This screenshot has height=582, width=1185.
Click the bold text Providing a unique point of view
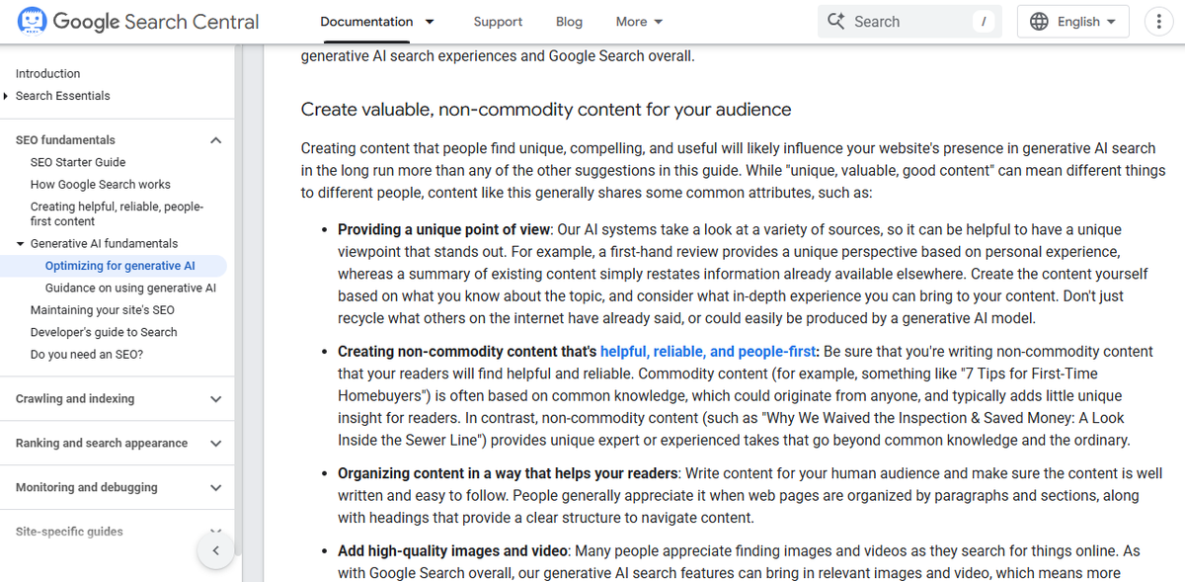point(443,229)
